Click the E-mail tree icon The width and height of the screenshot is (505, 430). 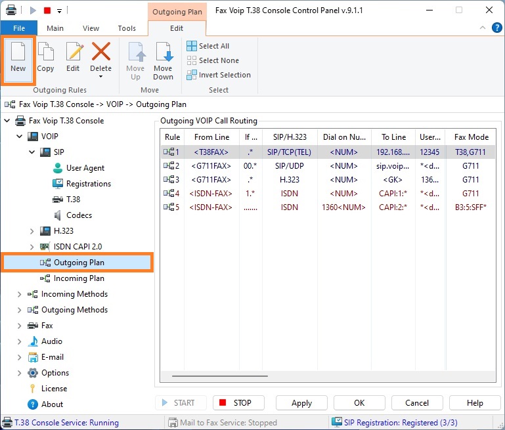click(33, 357)
